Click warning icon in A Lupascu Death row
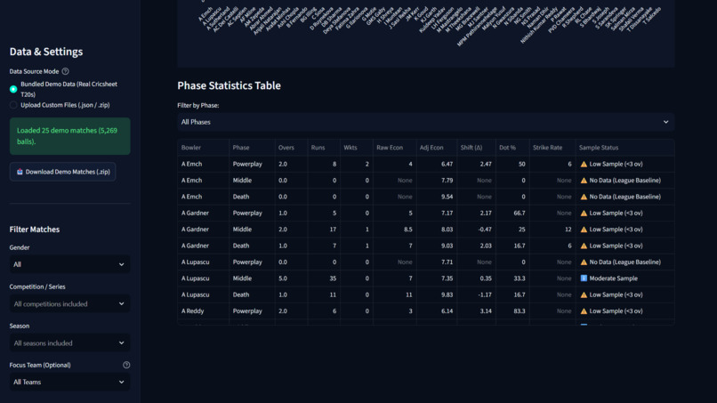The image size is (717, 403). click(x=584, y=294)
